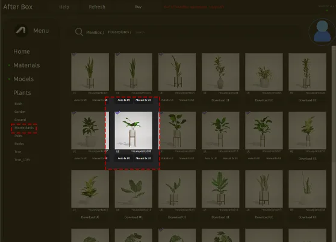Open the user profile avatar
The image size is (336, 242).
click(x=322, y=31)
